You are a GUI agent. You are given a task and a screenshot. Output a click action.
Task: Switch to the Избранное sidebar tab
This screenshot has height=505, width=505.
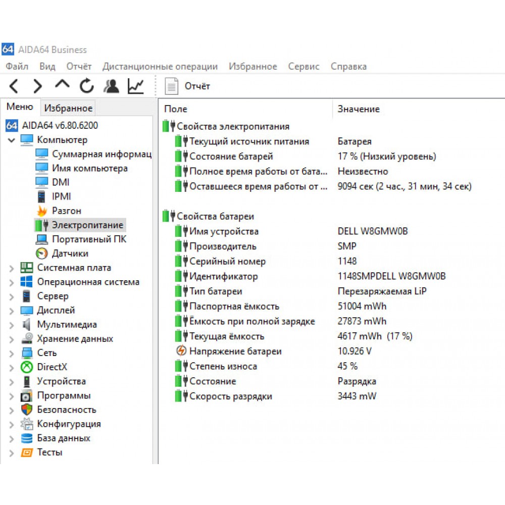68,108
